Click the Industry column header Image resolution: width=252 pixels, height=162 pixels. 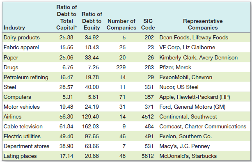point(14,27)
